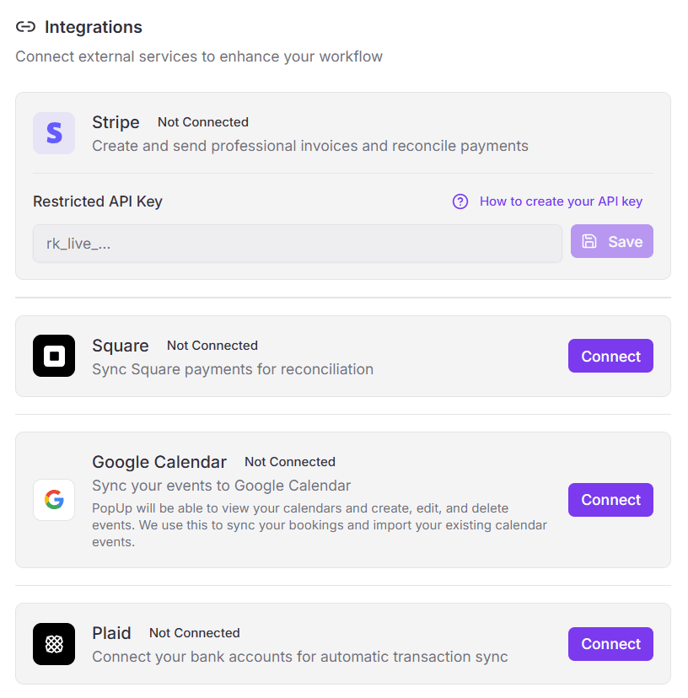
Task: Click the "Not Connected" status for Google Calendar
Action: [x=289, y=461]
